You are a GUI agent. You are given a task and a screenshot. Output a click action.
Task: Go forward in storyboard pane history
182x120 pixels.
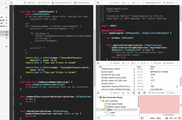[107, 93]
